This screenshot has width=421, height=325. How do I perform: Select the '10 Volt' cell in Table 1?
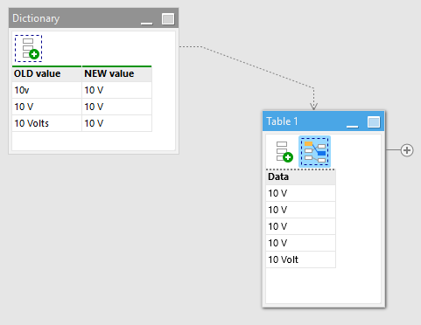point(300,259)
